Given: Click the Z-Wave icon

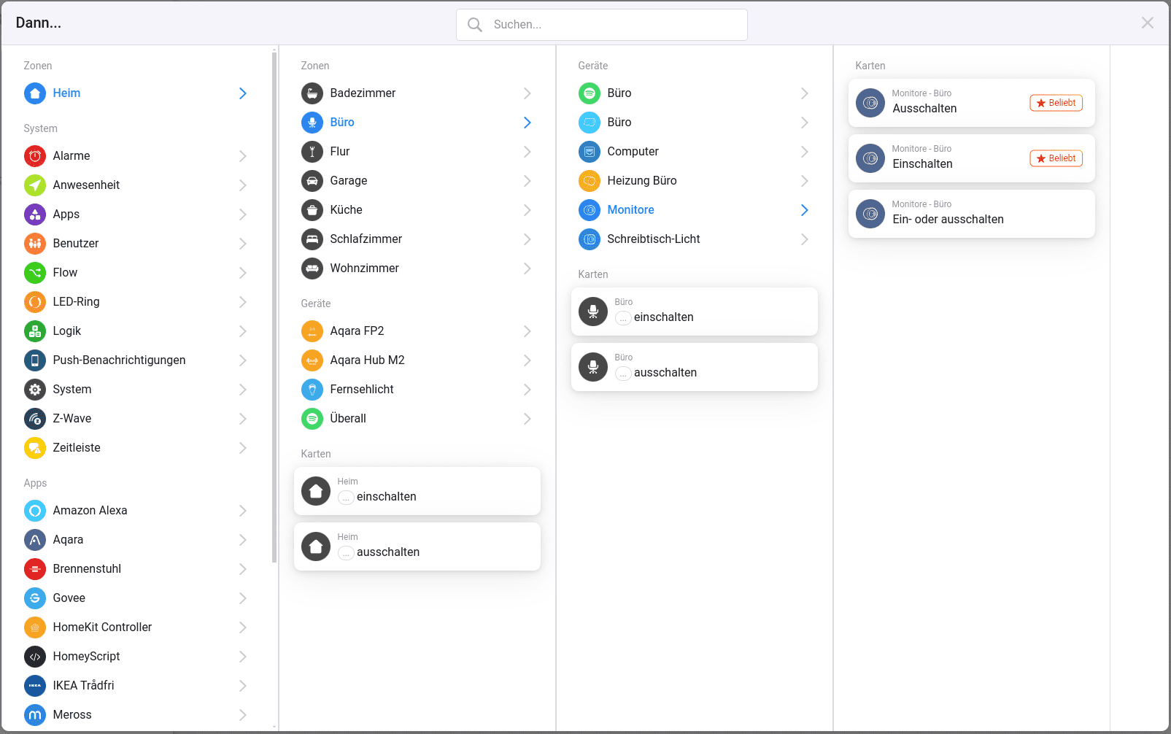Looking at the screenshot, I should [35, 419].
